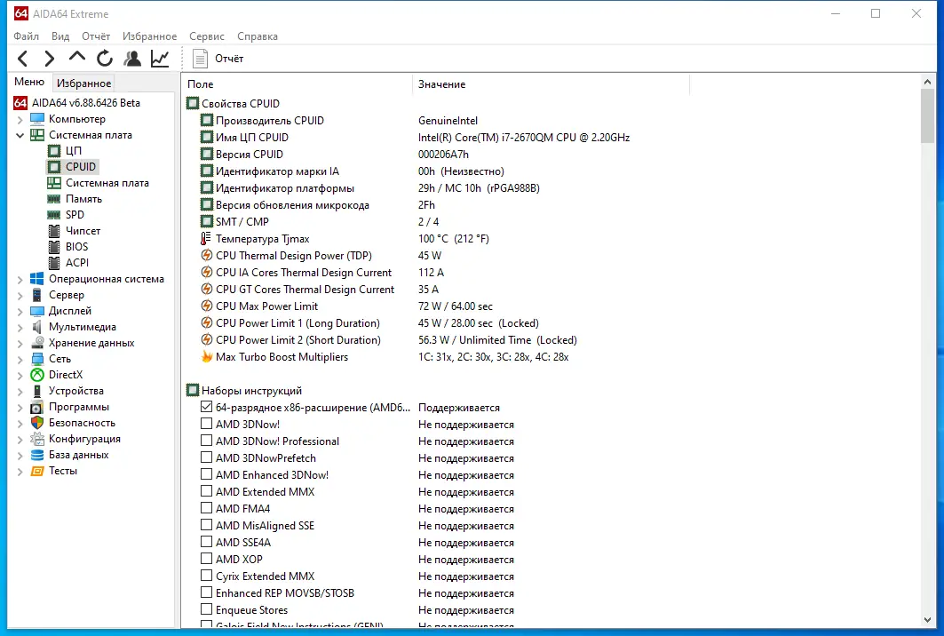Click the Безопасность shield icon
This screenshot has height=636, width=944.
click(37, 423)
